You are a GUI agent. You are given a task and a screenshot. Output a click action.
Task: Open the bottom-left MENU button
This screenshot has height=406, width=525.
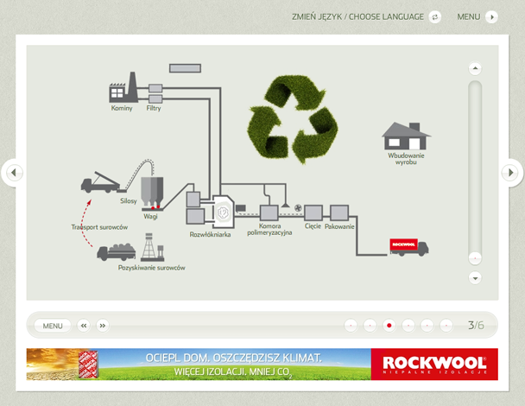[53, 326]
